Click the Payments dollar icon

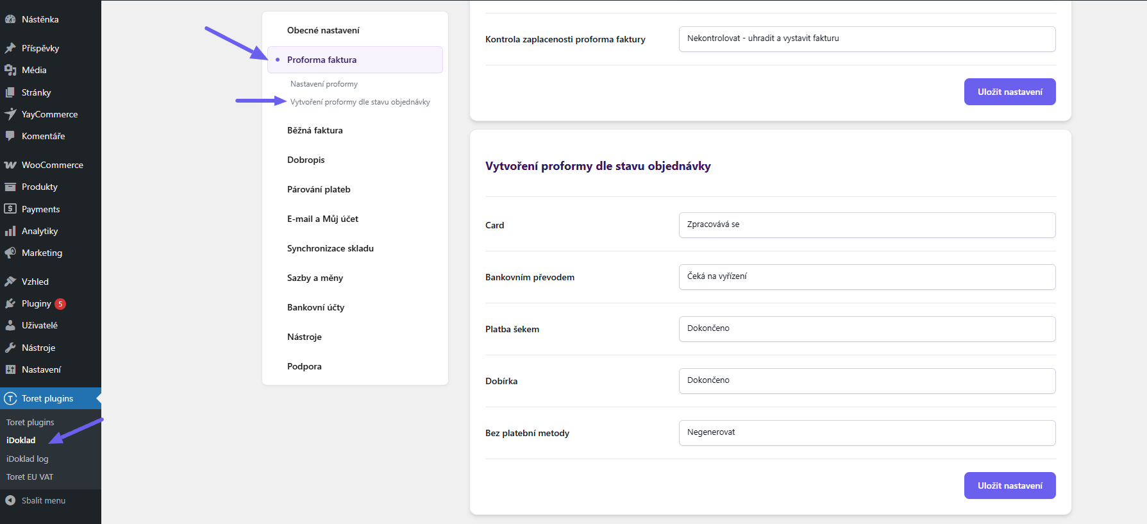tap(10, 208)
